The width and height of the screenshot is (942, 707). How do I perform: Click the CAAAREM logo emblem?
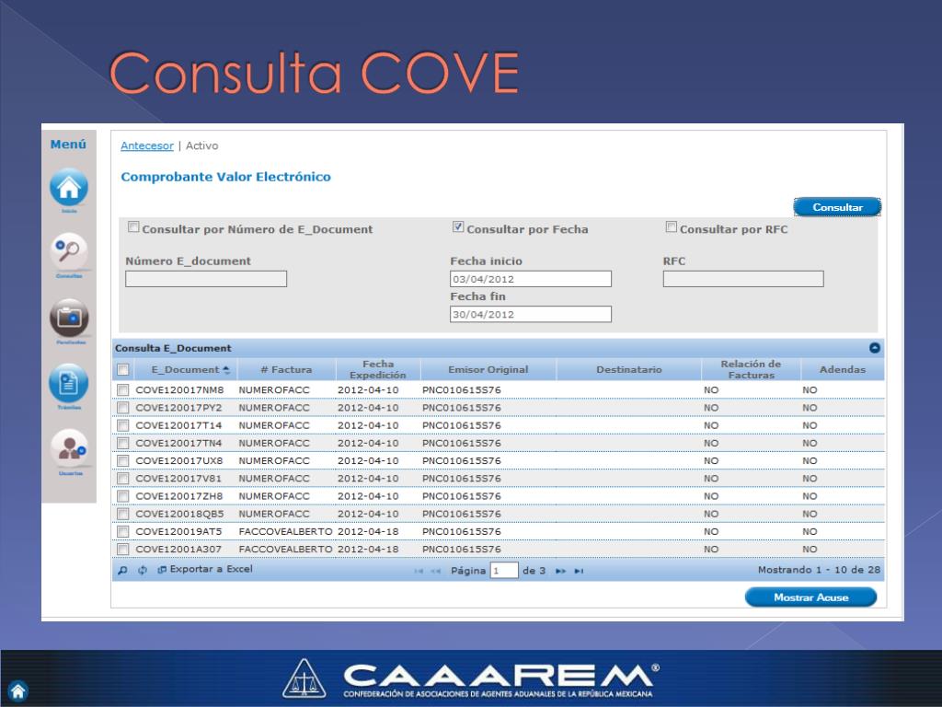[x=304, y=678]
